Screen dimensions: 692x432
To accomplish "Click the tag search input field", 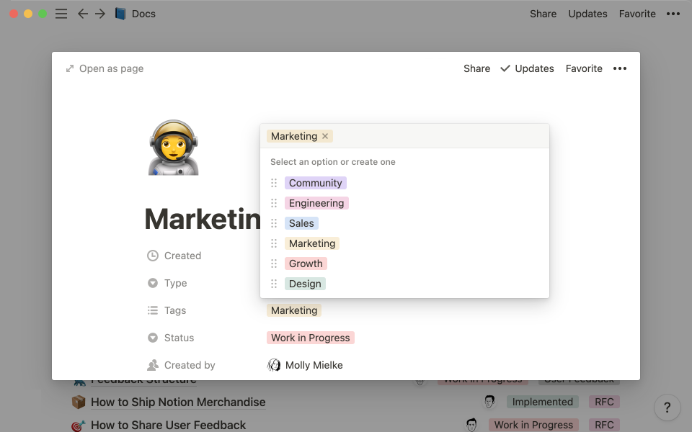I will [432, 136].
